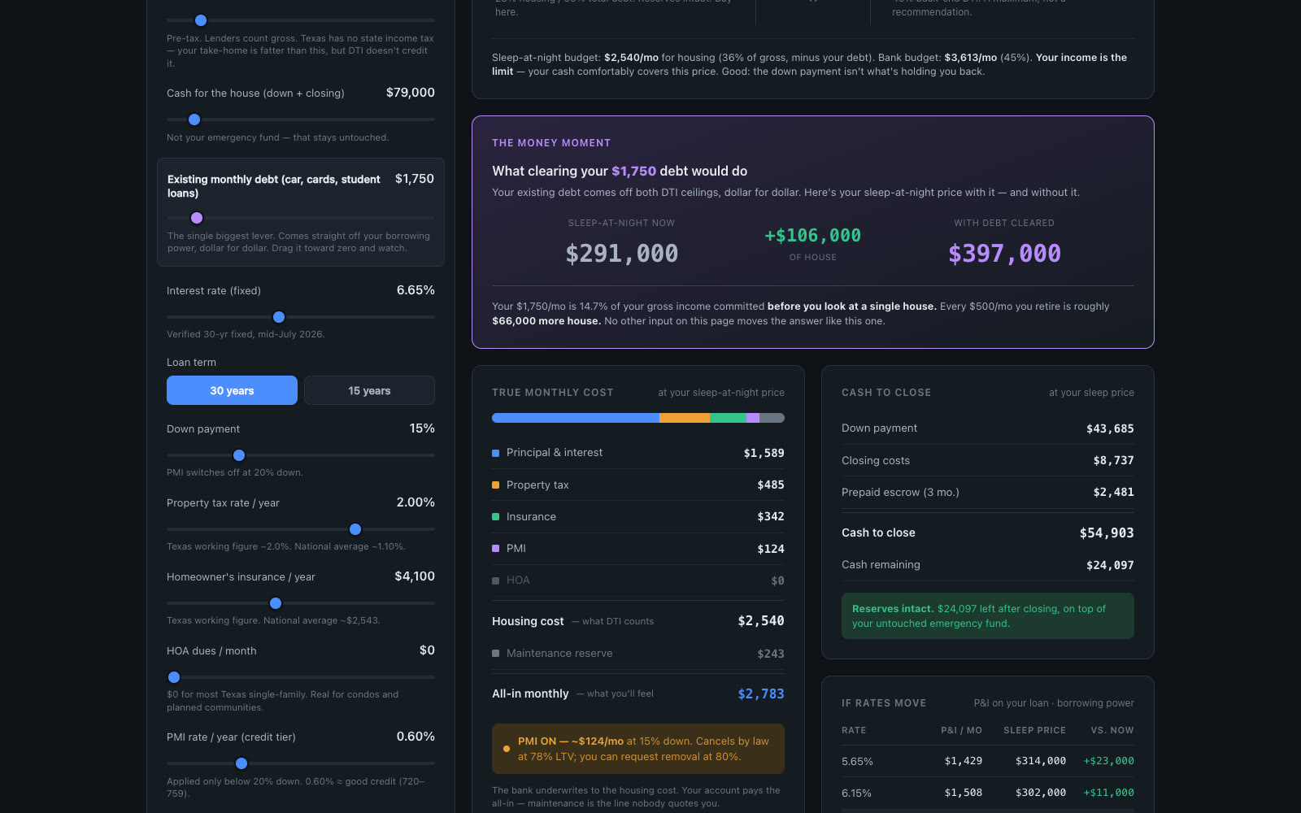This screenshot has height=813, width=1301.
Task: Click the $2,540 housing cost amount
Action: (x=761, y=621)
